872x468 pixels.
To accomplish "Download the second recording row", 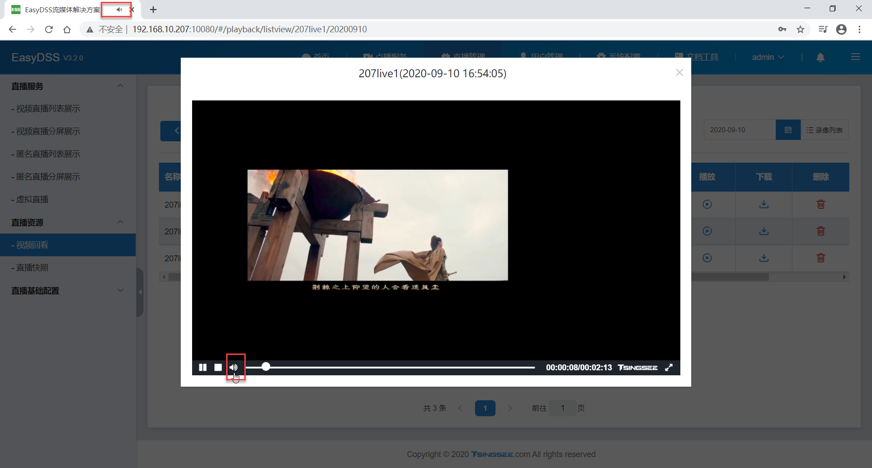I will click(764, 231).
